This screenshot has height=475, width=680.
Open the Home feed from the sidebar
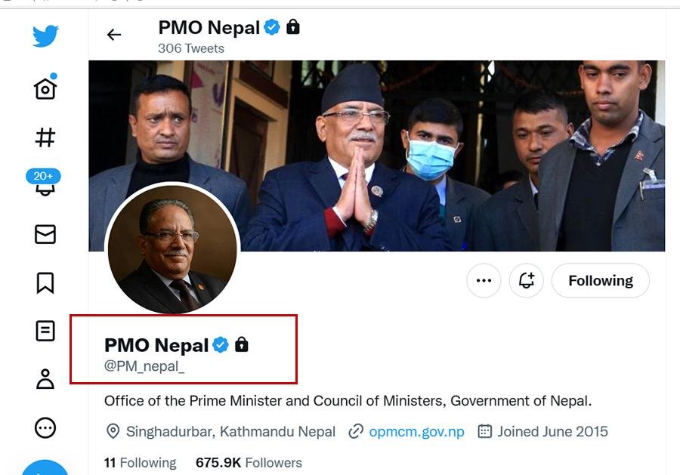pyautogui.click(x=45, y=88)
